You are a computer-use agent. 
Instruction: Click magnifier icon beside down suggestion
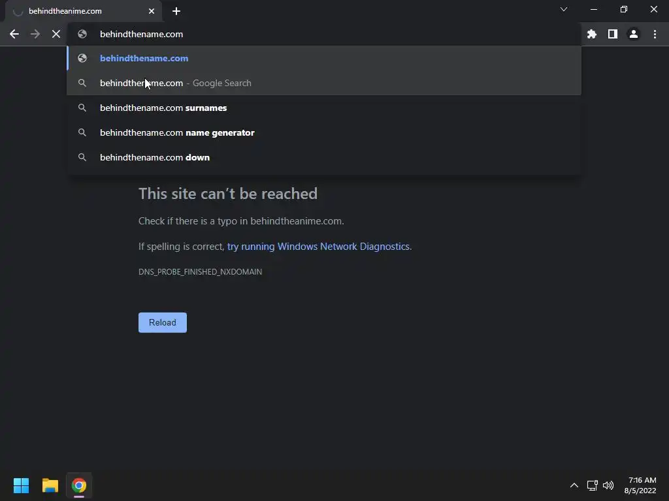tap(82, 157)
